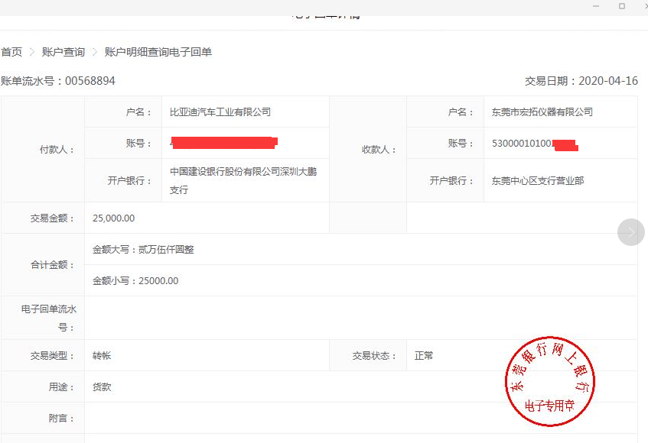This screenshot has width=648, height=443.
Task: Click the transaction amount 25,000.00
Action: click(113, 218)
